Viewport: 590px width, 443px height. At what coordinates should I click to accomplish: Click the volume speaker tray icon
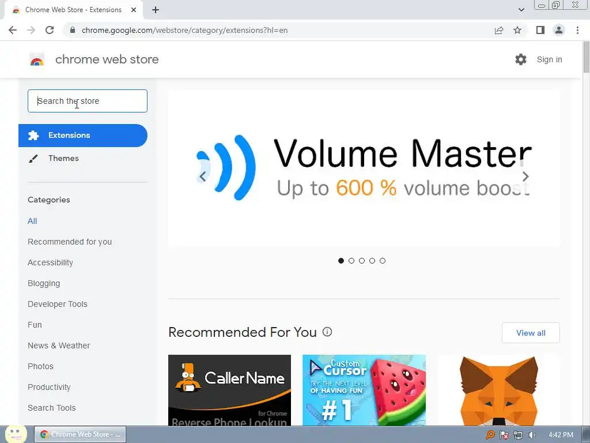532,435
